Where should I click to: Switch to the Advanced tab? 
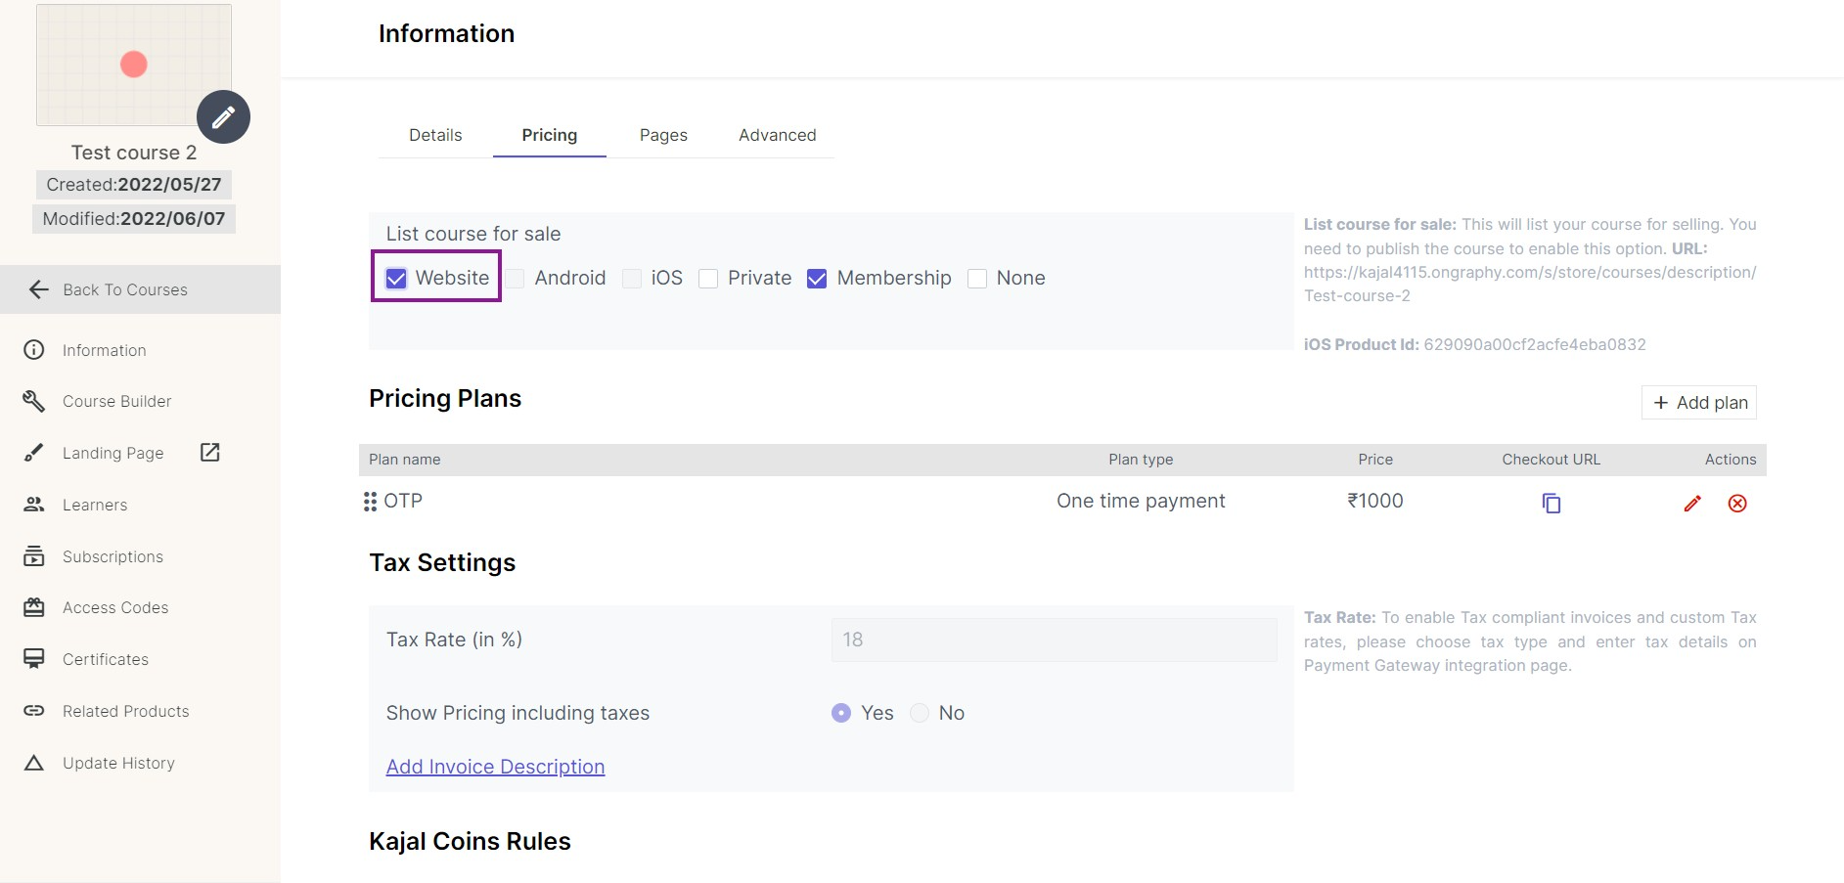click(777, 135)
